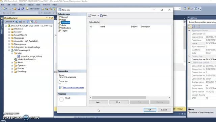216x122 pixels.
Task: Select the Targets page in New Job
Action: coord(64,31)
